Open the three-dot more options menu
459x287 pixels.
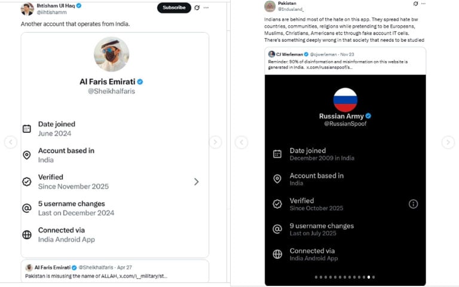206,8
